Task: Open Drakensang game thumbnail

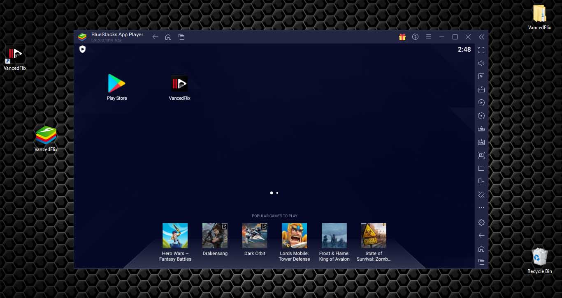Action: (x=215, y=236)
